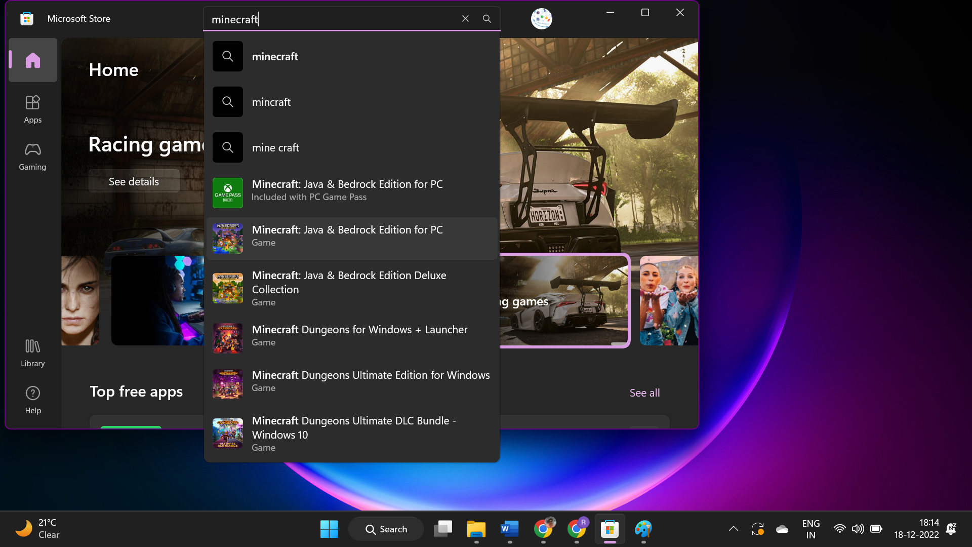972x547 pixels.
Task: Clear the search box using the X icon
Action: click(465, 18)
